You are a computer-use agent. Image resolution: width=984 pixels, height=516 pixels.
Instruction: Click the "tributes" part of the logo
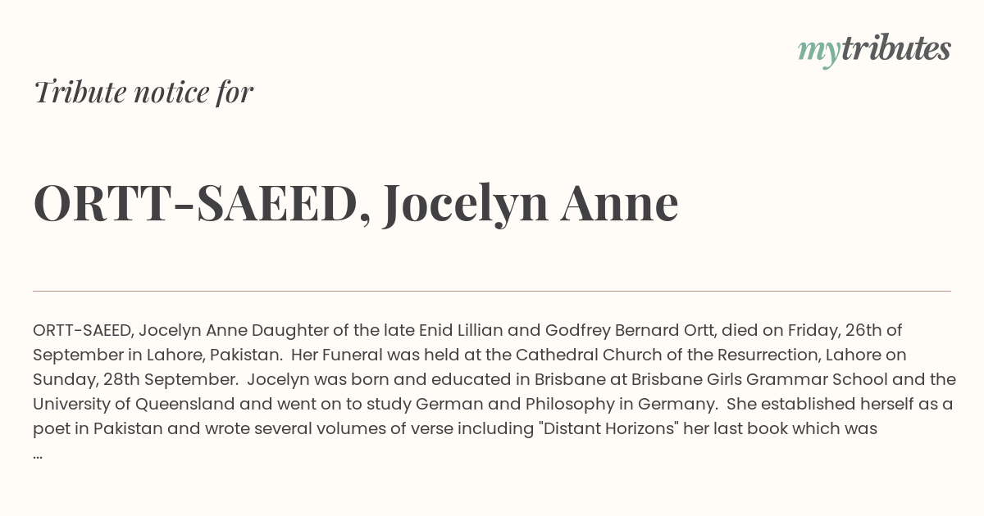coord(895,48)
